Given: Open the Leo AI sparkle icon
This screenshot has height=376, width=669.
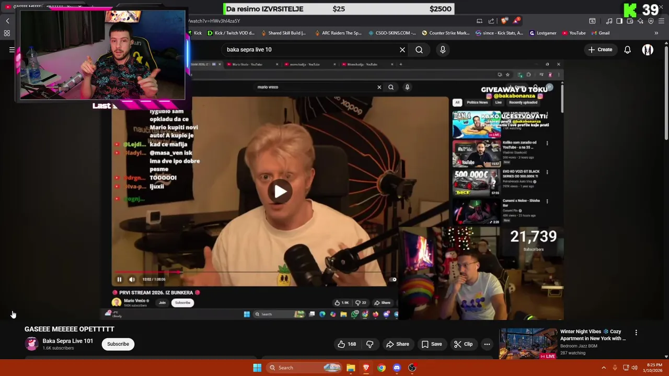Looking at the screenshot, I should click(x=640, y=21).
